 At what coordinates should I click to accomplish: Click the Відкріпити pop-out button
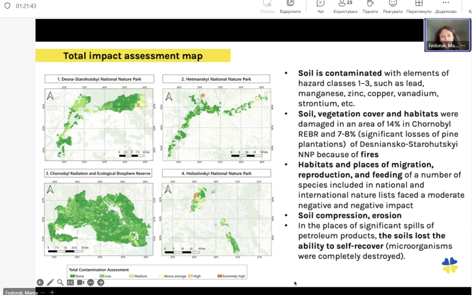290,6
